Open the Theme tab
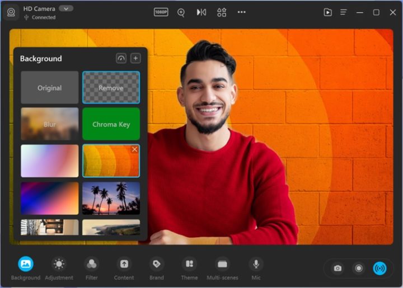 coord(189,268)
